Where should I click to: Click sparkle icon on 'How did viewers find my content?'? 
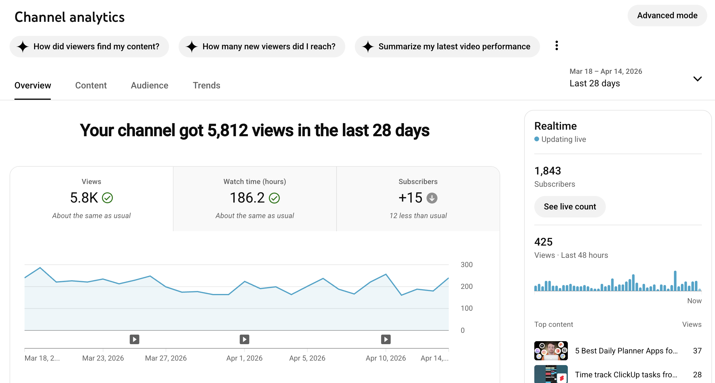tap(23, 47)
